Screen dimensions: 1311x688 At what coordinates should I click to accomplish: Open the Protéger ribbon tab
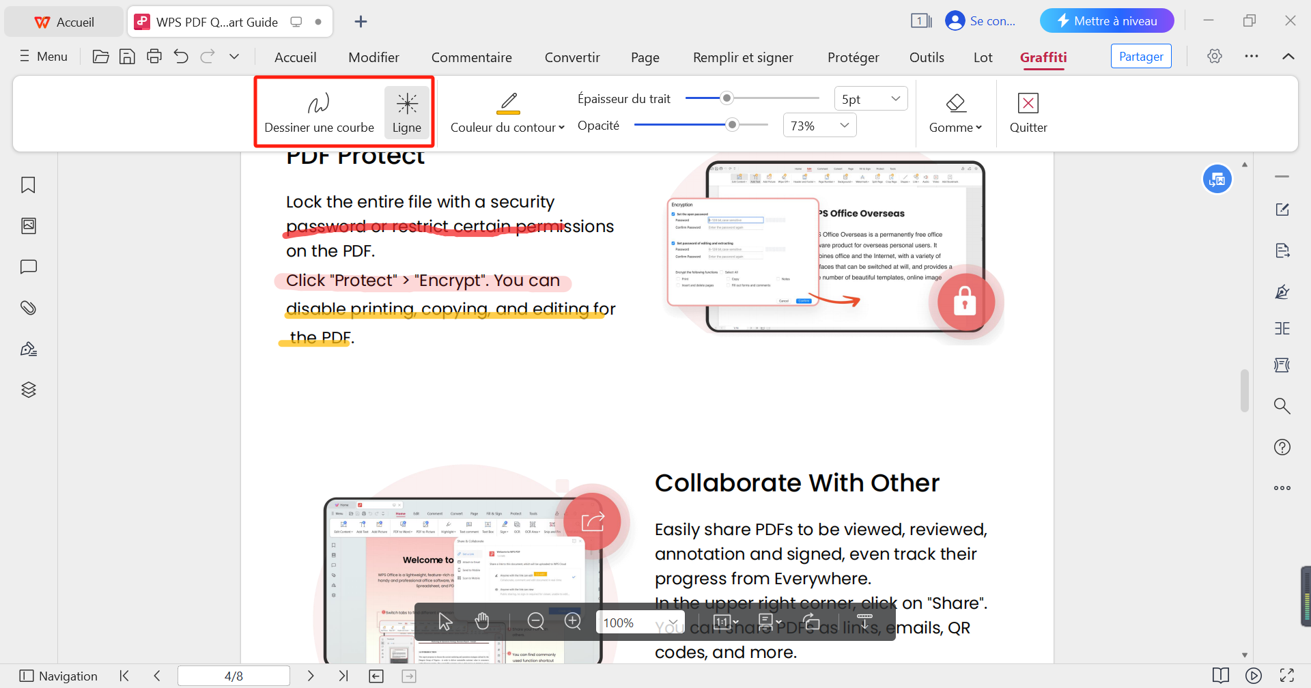coord(854,57)
